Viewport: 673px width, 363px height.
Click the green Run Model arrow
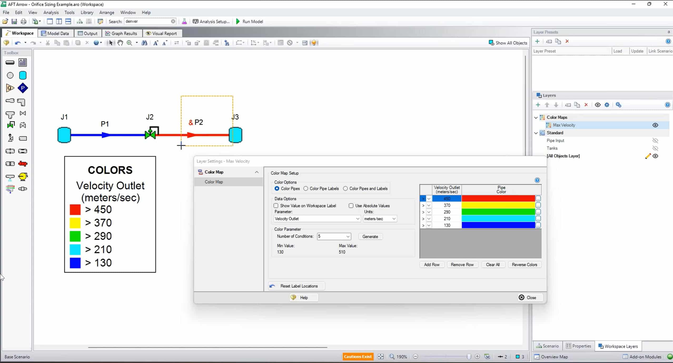click(x=238, y=22)
